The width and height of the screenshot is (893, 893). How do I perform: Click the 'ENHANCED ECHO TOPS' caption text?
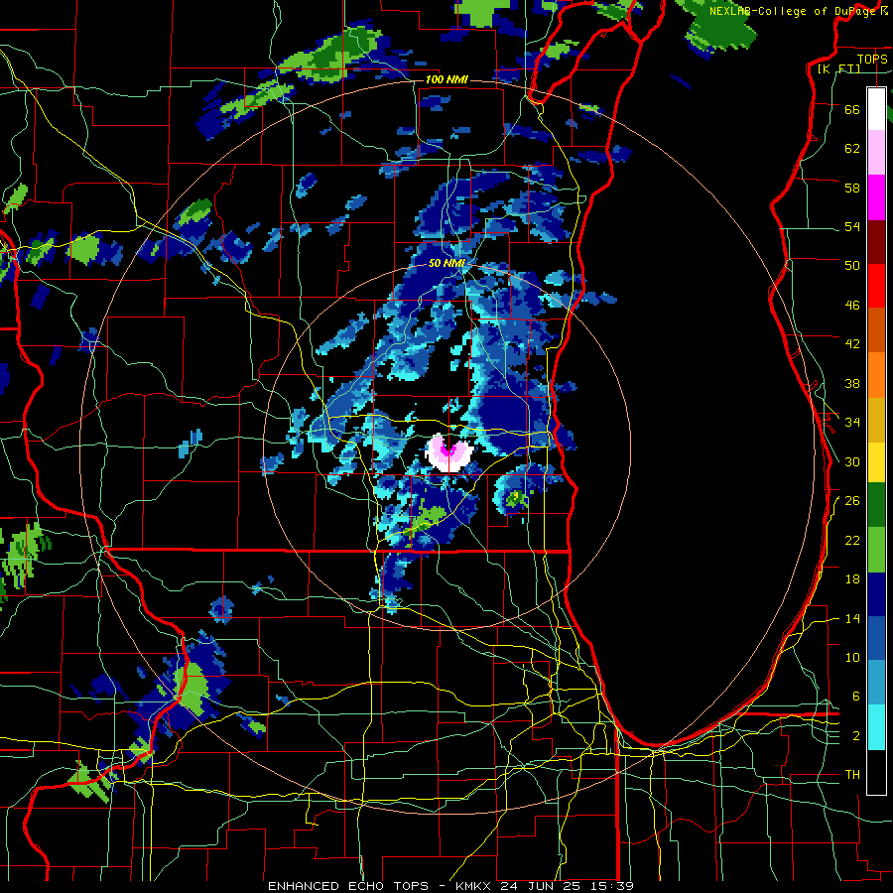pyautogui.click(x=348, y=886)
